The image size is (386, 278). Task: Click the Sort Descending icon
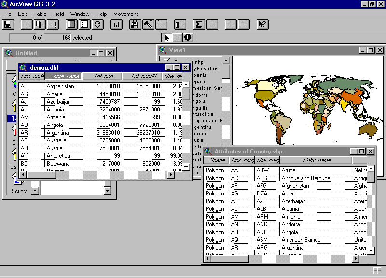[x=244, y=24]
